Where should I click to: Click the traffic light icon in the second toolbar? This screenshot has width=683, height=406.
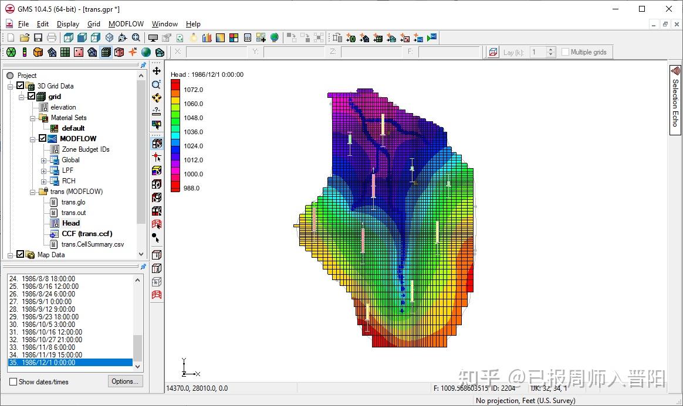click(x=25, y=52)
